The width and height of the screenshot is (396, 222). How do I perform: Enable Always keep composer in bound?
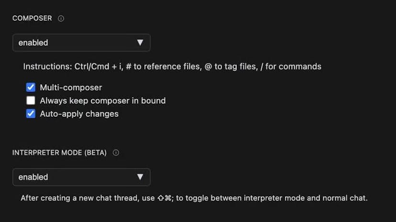tap(31, 100)
